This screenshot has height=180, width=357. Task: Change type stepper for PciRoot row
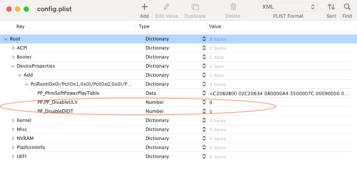[204, 84]
